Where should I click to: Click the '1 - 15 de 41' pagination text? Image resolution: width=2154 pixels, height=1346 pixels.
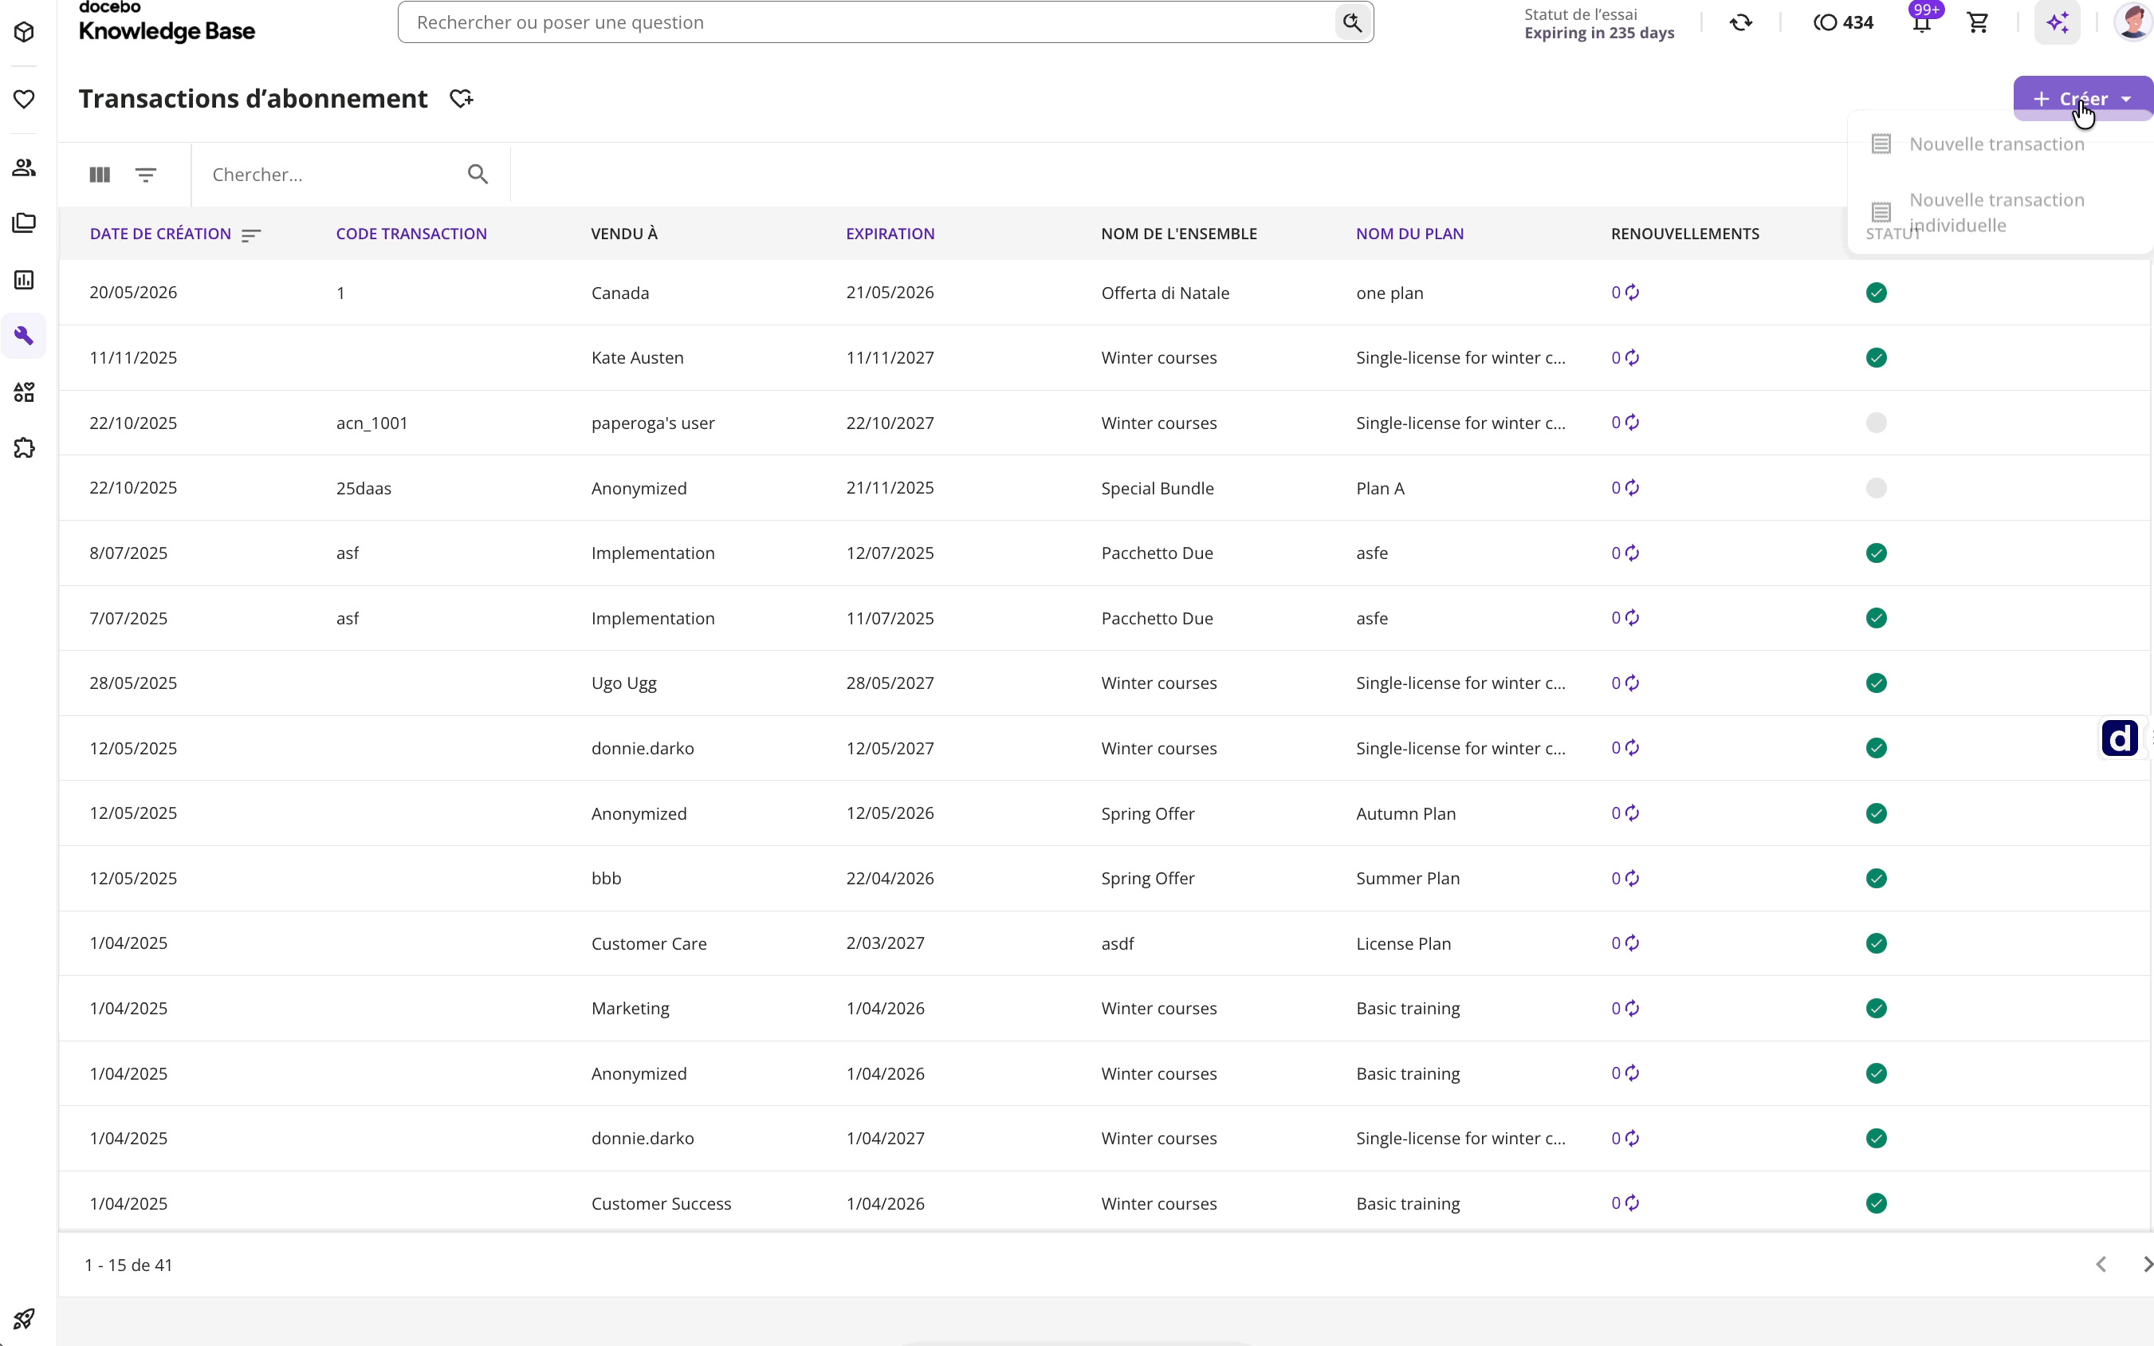128,1265
